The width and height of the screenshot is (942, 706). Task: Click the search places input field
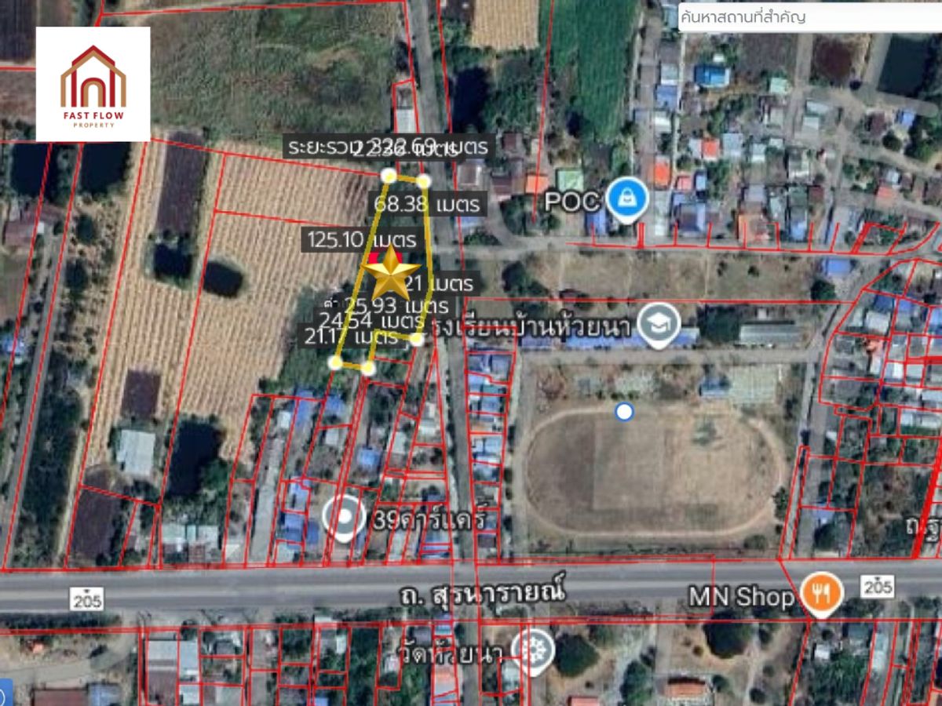809,16
